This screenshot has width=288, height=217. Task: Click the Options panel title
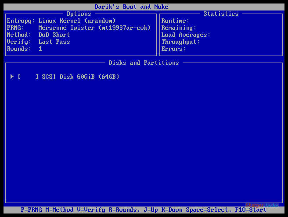79,14
